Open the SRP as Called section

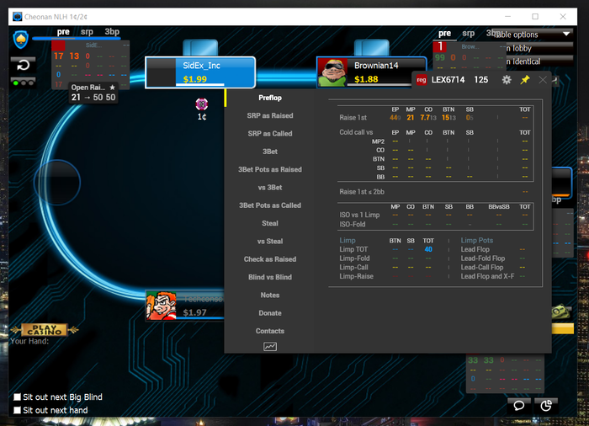coord(270,134)
